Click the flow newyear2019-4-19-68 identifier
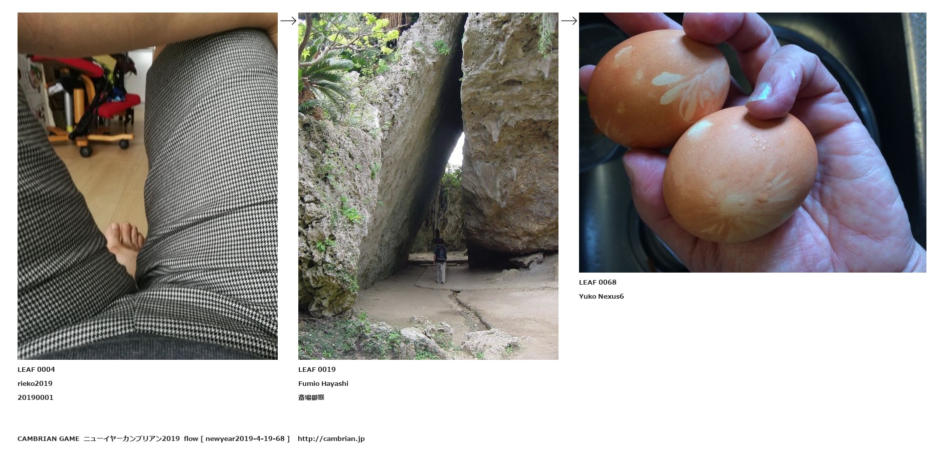Viewport: 944px width, 451px height. pyautogui.click(x=237, y=438)
